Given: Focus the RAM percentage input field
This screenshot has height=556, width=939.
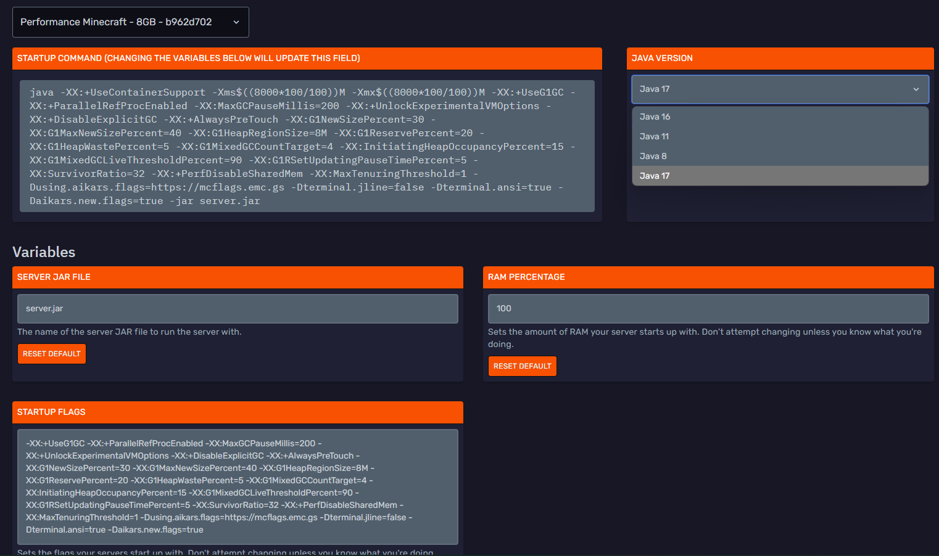Looking at the screenshot, I should 708,309.
